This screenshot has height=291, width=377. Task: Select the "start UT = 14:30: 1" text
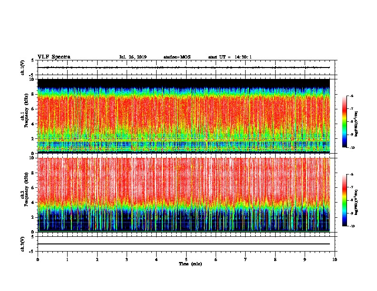tap(230, 57)
